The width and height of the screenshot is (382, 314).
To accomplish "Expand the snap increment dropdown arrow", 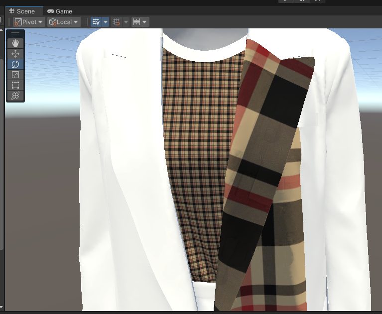I will click(144, 22).
